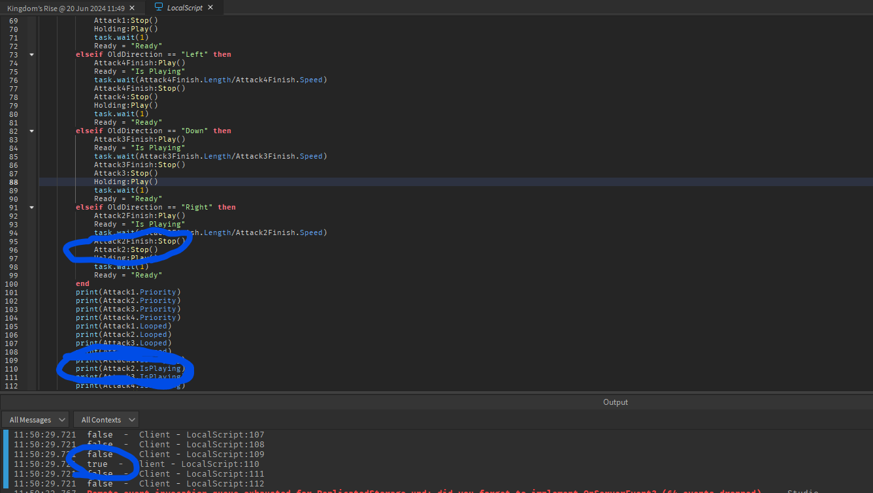Click line number 95 to toggle a breakpoint
This screenshot has height=493, width=873.
[x=14, y=240]
